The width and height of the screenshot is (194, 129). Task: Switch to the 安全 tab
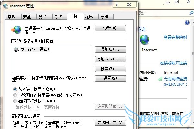[x=29, y=17]
